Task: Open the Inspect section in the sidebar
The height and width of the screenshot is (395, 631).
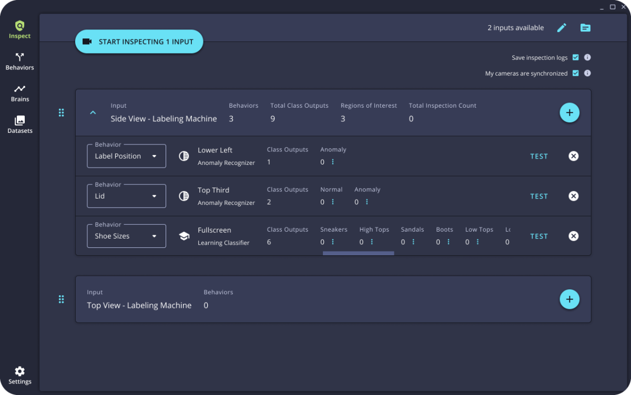Action: [19, 29]
